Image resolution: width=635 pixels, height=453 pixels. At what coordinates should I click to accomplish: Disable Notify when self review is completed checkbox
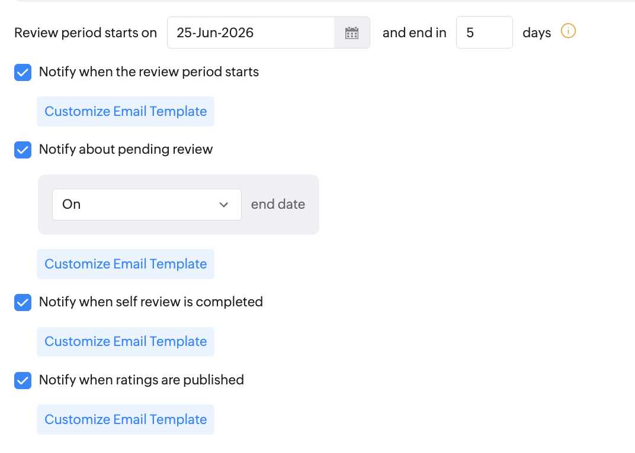[23, 303]
